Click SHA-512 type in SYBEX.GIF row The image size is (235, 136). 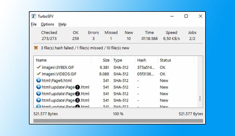[121, 67]
